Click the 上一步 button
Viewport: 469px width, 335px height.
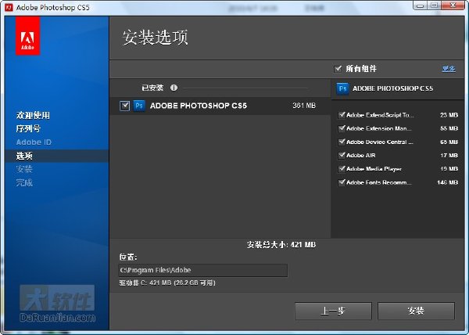[x=333, y=311]
